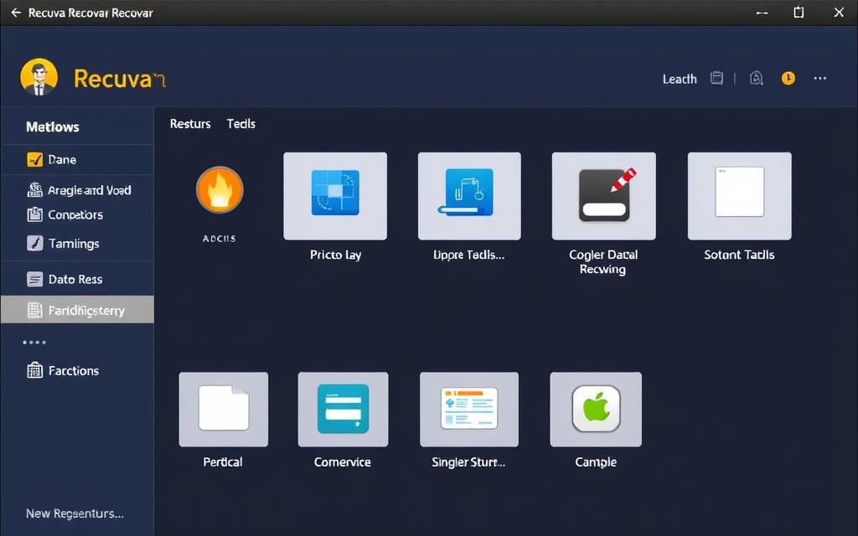This screenshot has height=536, width=858.
Task: Click the grid icon beside Farıdhigsterry
Action: click(34, 310)
